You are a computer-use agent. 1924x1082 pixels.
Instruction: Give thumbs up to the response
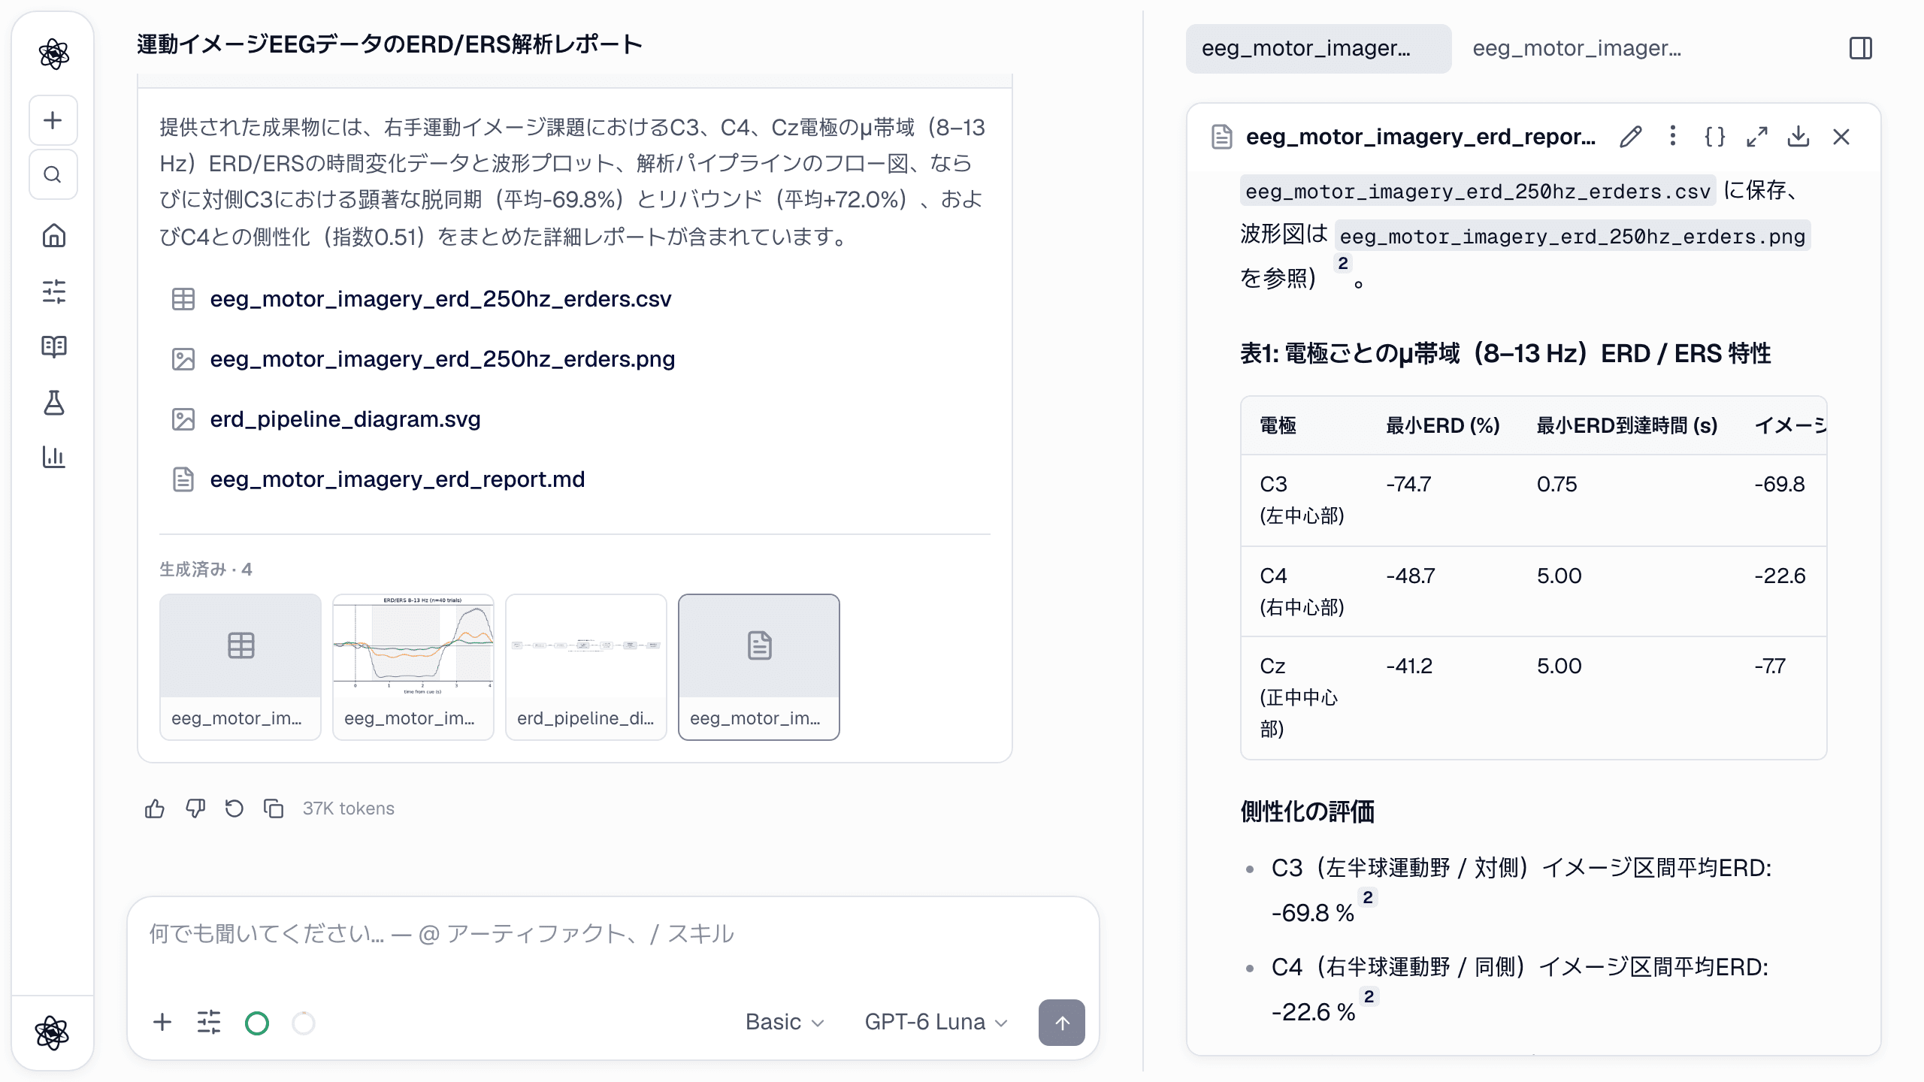(x=155, y=808)
